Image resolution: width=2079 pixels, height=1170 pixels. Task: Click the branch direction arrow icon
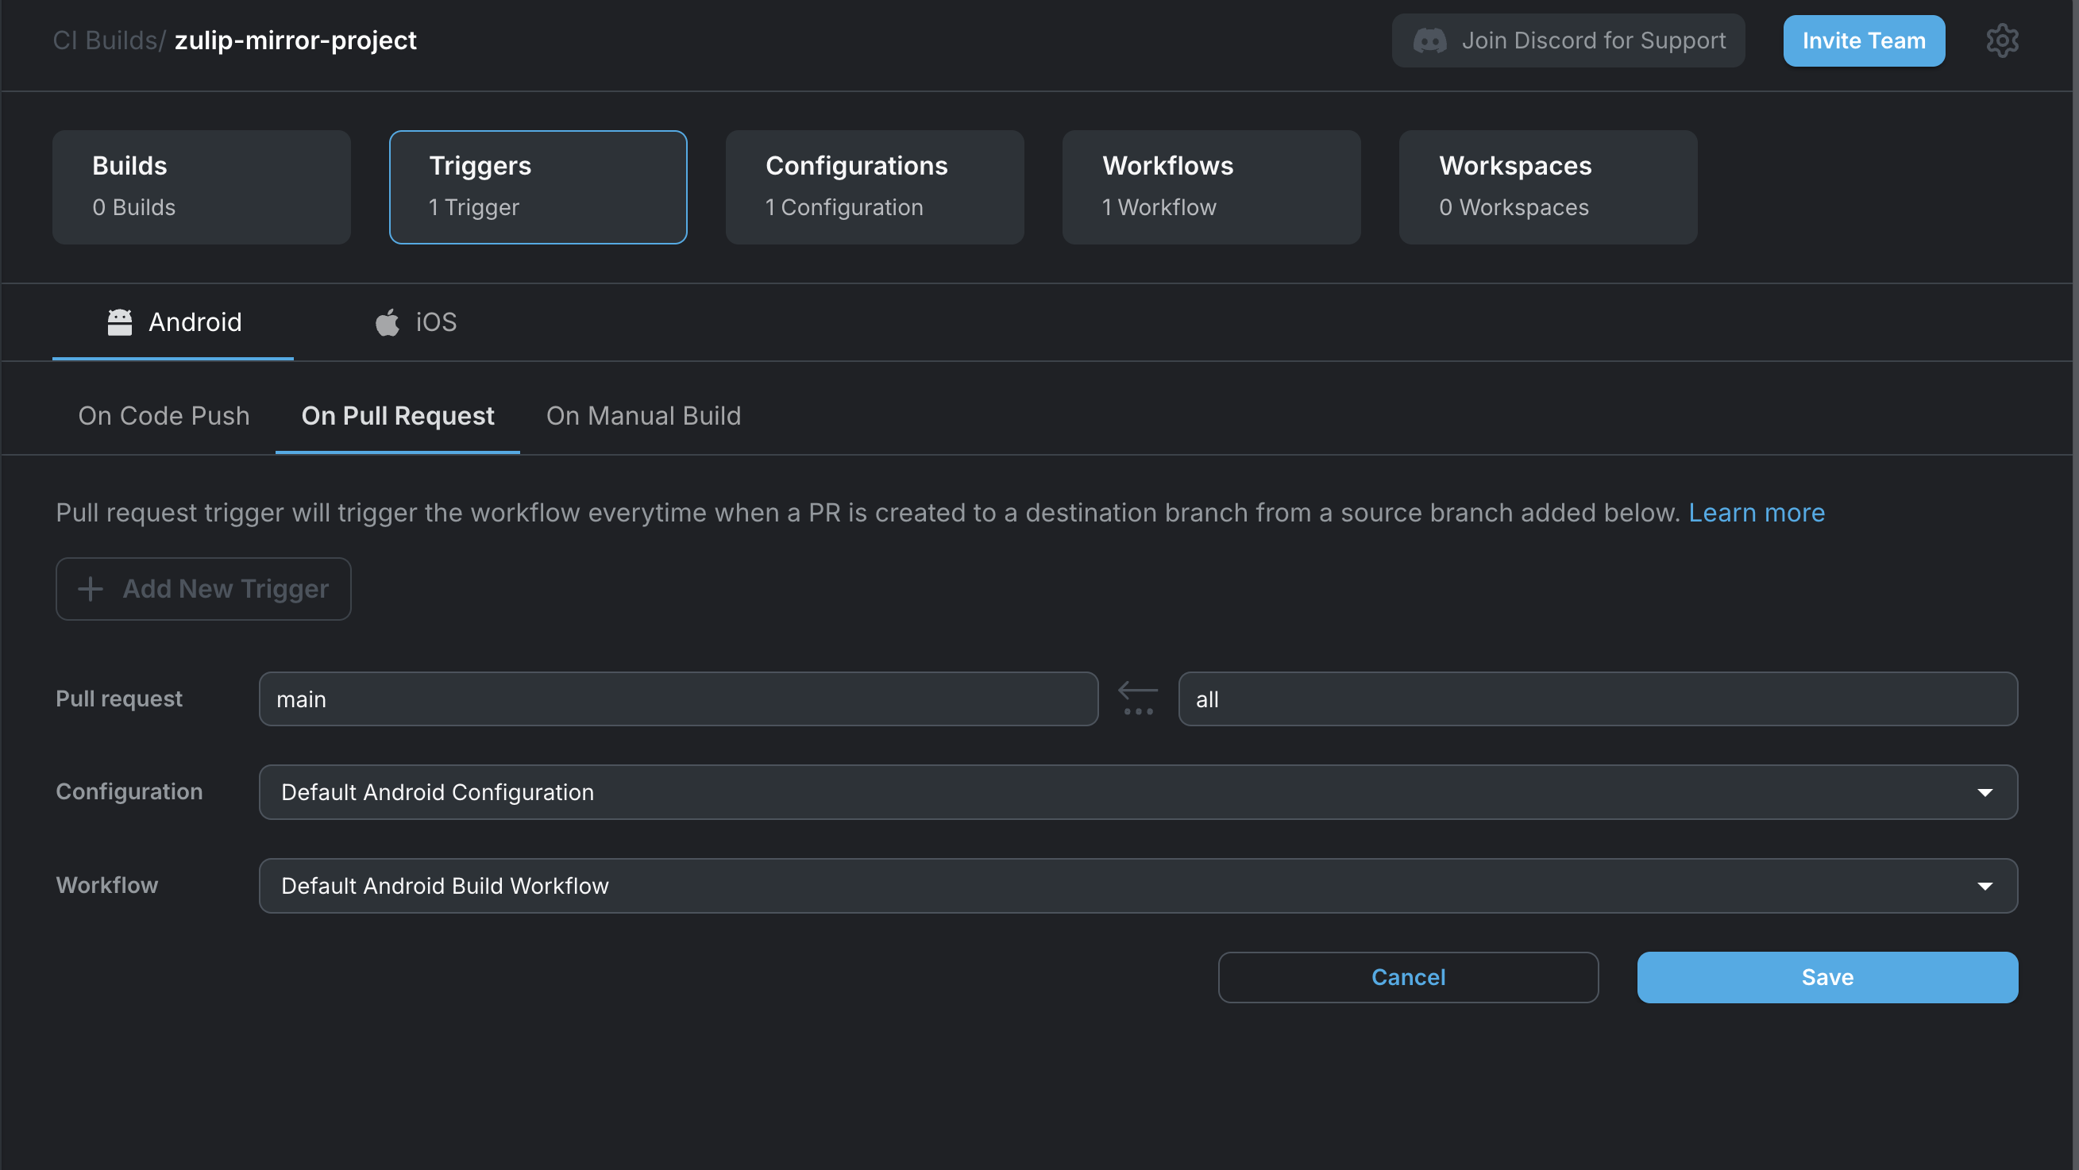point(1138,690)
